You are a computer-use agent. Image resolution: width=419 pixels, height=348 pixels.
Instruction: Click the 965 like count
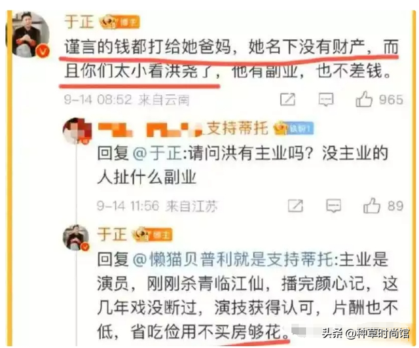click(x=391, y=99)
